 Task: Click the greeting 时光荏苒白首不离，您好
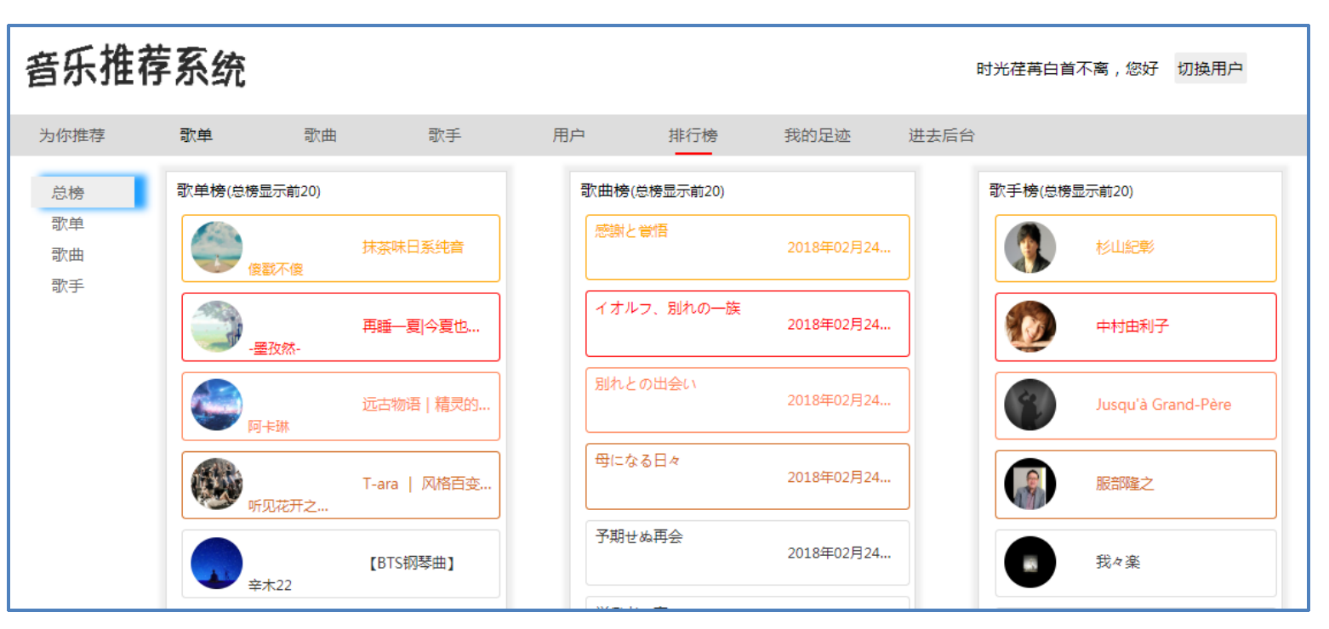1067,69
